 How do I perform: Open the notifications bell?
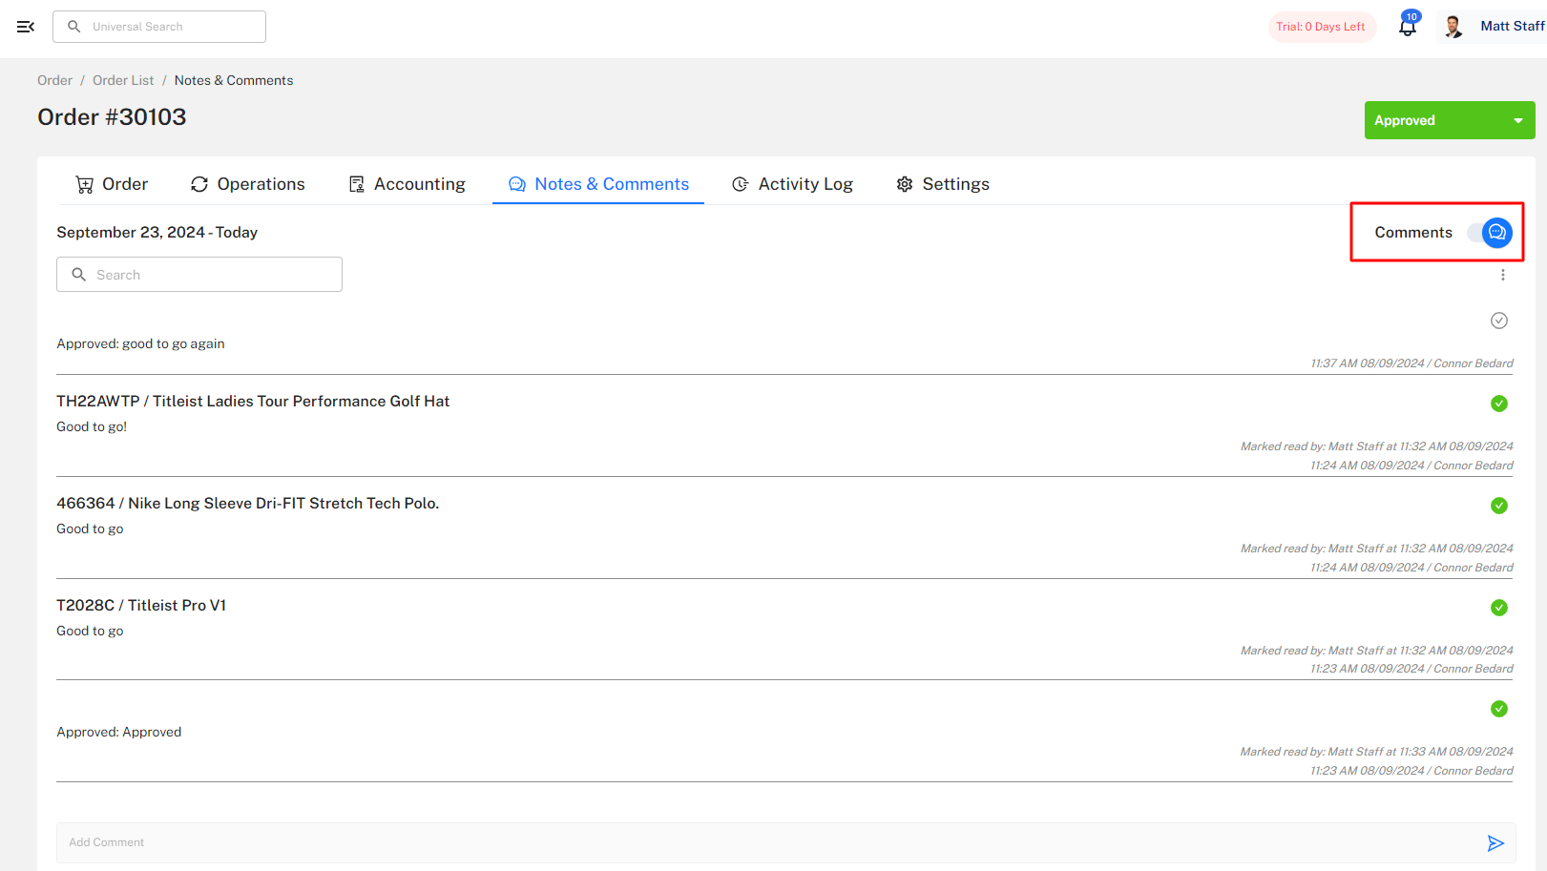[1408, 26]
